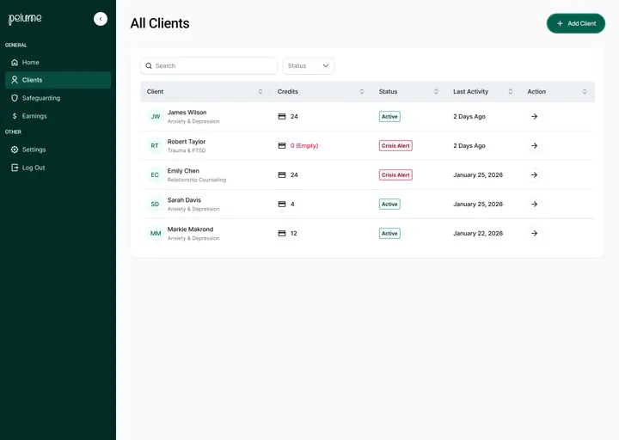Click the Sarah Davis client name

tap(184, 200)
